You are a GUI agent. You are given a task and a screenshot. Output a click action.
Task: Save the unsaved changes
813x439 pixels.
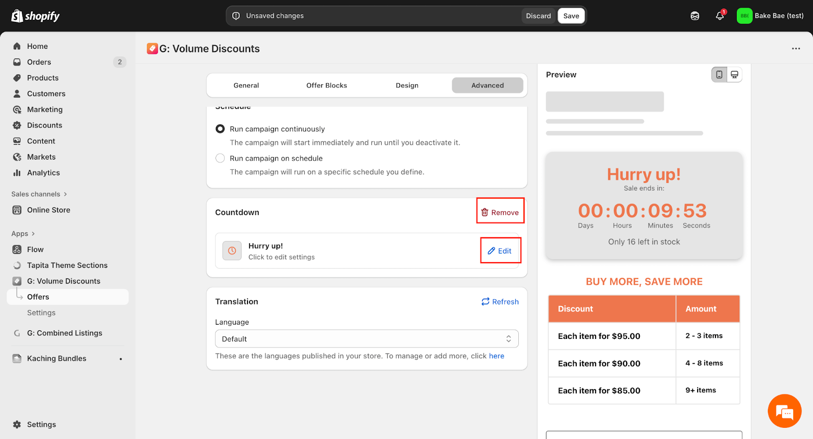[x=571, y=16]
